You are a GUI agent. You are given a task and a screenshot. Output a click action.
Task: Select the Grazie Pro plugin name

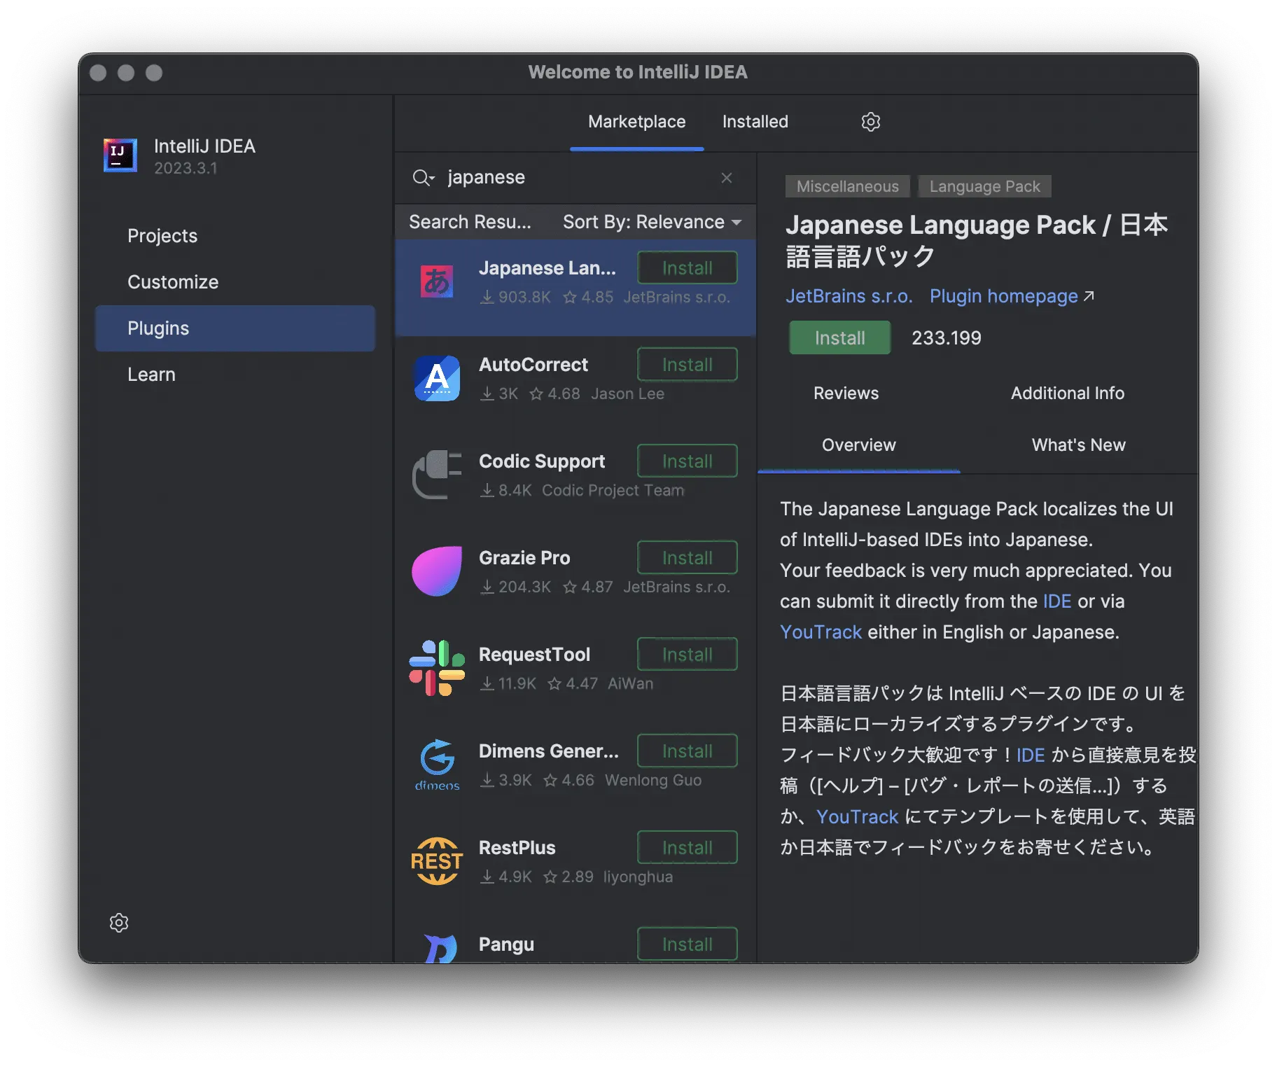click(x=524, y=558)
